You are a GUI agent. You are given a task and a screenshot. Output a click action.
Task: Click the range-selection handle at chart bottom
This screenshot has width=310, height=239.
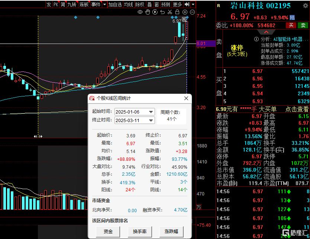tap(38, 136)
